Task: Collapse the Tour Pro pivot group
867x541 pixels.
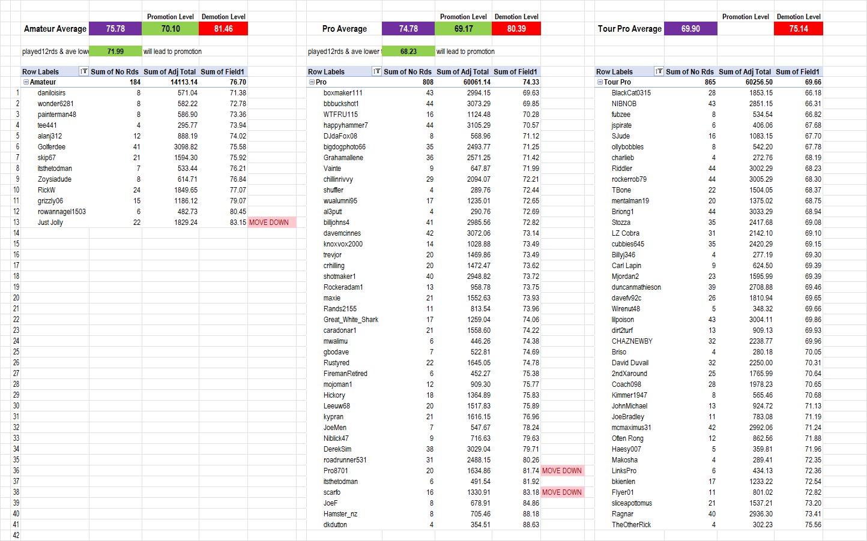Action: click(600, 82)
